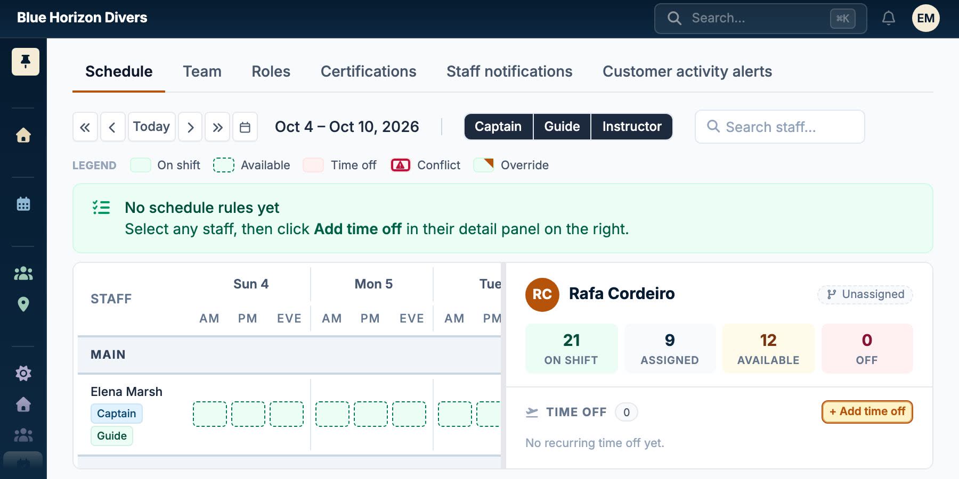Click the dimmed home icon below the gear
This screenshot has width=959, height=479.
[23, 404]
